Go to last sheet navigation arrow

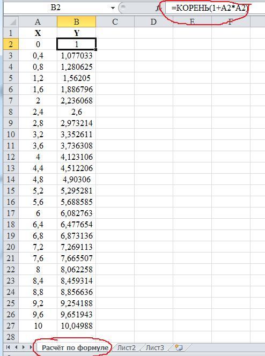pos(31,347)
